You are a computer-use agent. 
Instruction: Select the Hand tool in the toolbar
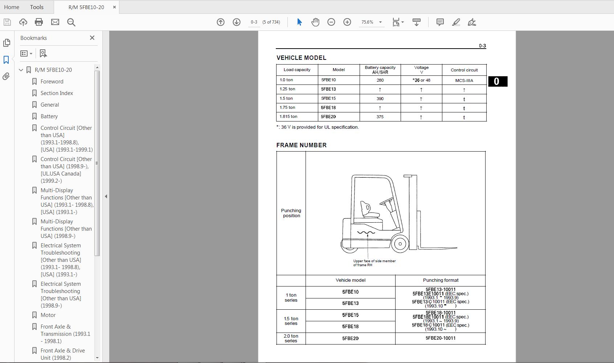point(315,22)
